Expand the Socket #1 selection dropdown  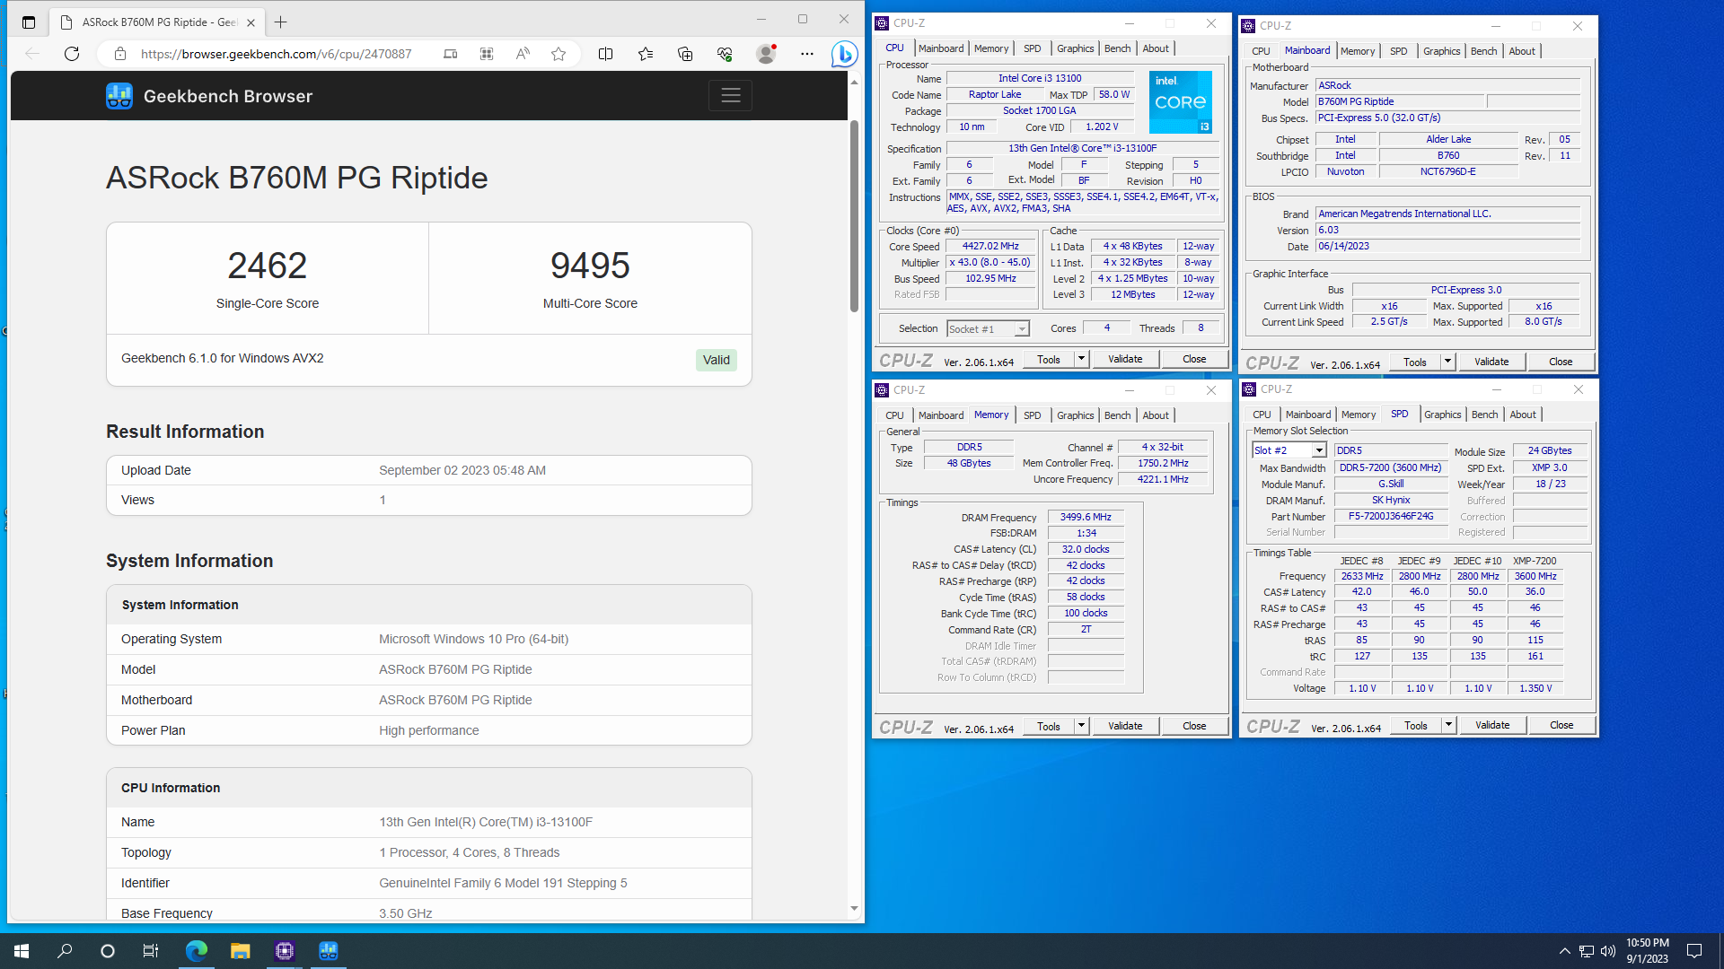pos(1021,329)
